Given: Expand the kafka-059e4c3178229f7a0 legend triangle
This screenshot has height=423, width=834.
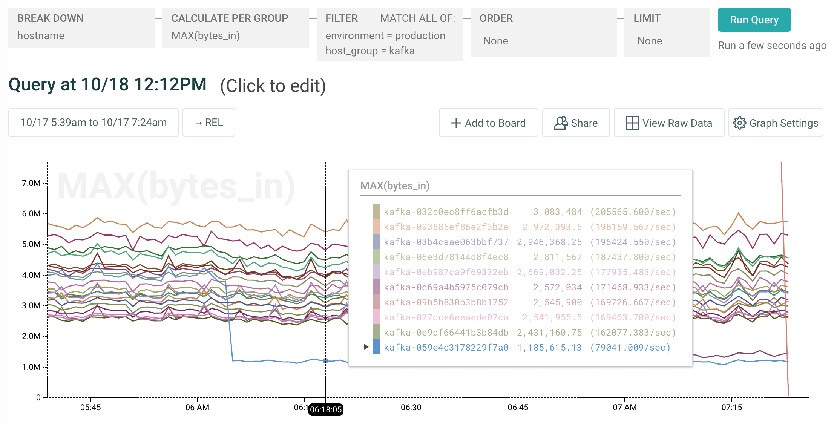Looking at the screenshot, I should click(366, 347).
